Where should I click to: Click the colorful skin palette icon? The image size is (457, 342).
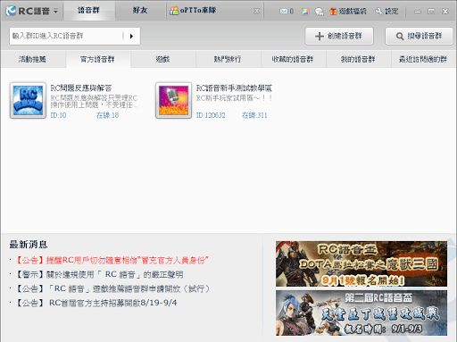(305, 12)
